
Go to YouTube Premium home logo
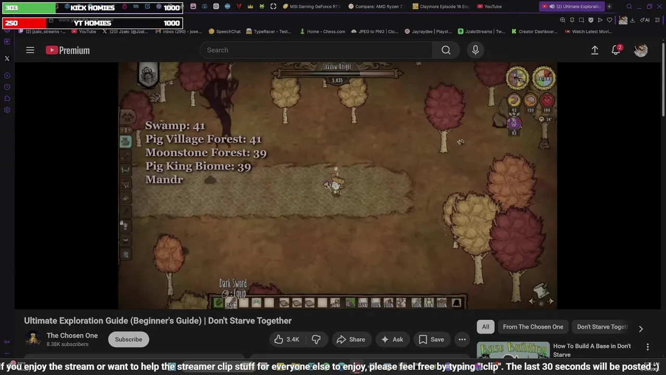[x=68, y=50]
